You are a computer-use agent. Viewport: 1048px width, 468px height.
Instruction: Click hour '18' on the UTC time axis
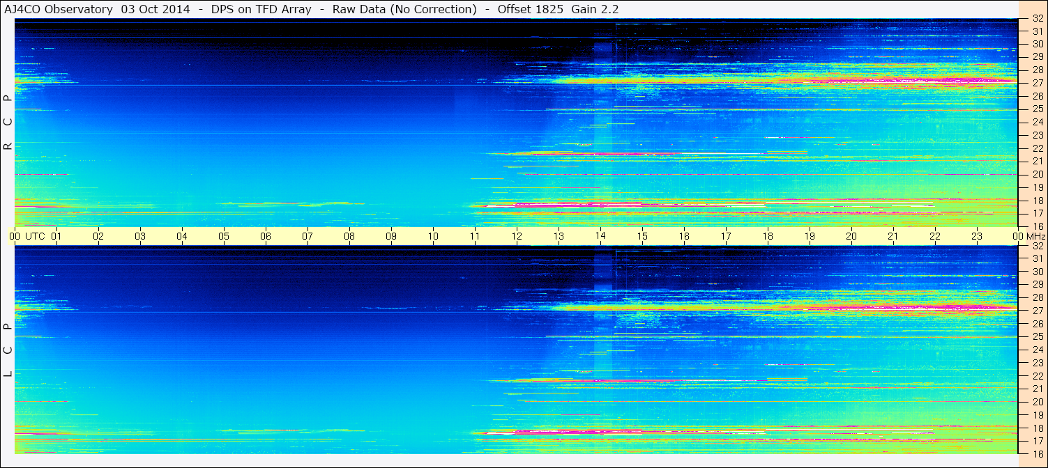click(x=768, y=236)
